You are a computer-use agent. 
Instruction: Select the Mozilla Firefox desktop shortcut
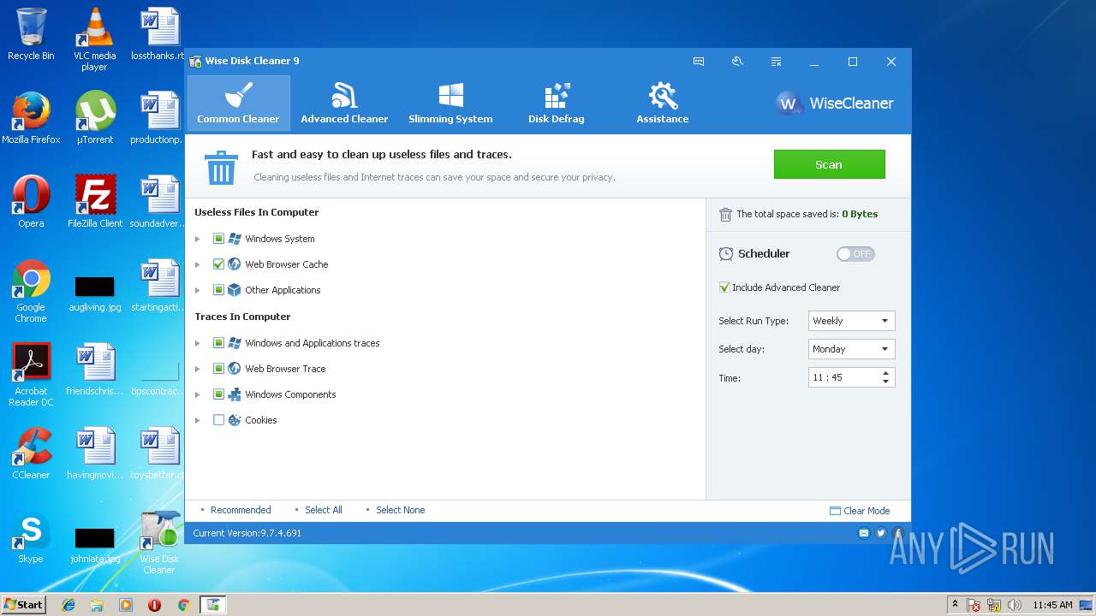(x=31, y=117)
